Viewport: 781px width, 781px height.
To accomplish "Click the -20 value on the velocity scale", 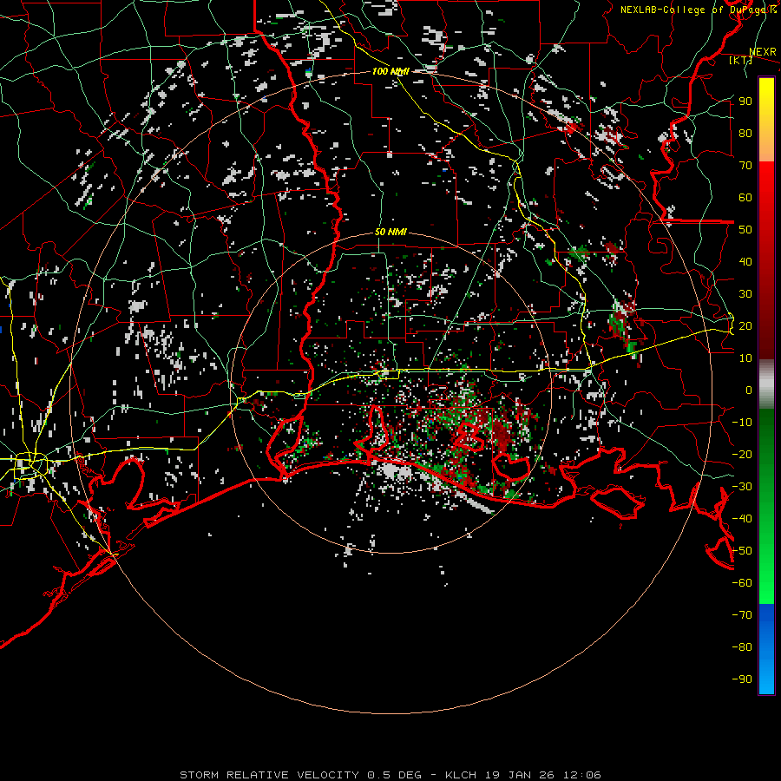I will tap(742, 455).
